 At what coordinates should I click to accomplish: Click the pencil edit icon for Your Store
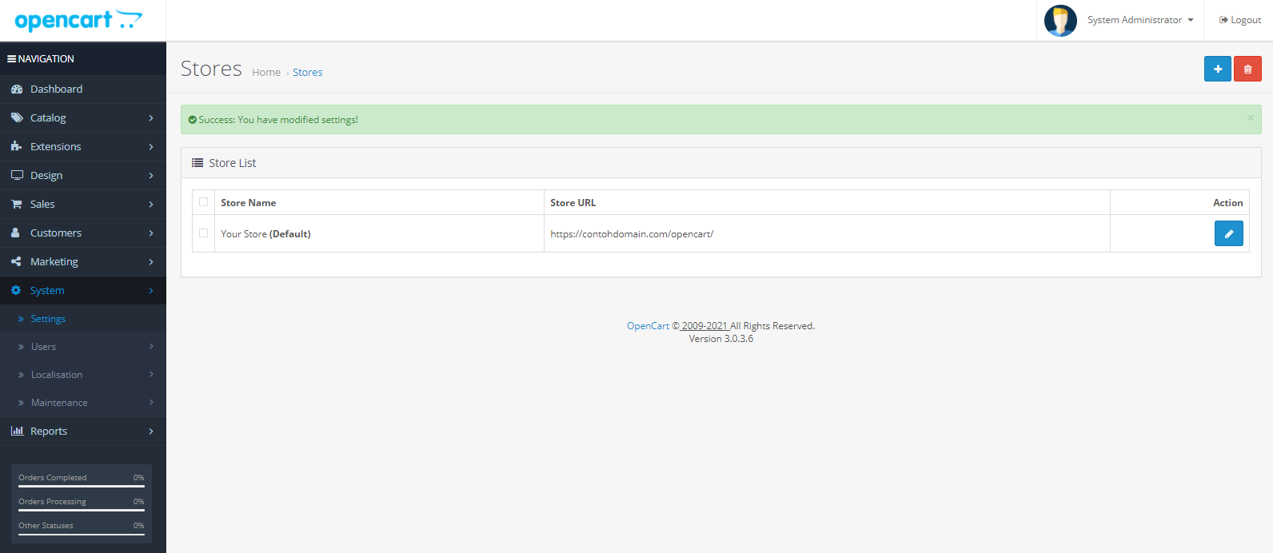coord(1228,233)
